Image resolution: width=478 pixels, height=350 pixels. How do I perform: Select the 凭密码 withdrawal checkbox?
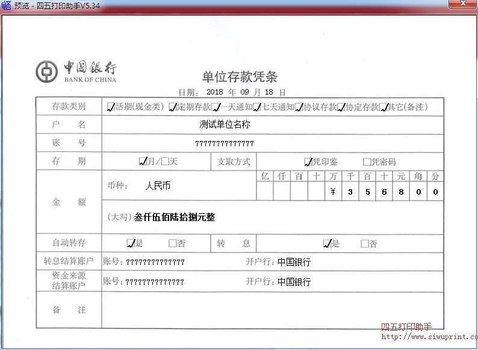pyautogui.click(x=367, y=161)
